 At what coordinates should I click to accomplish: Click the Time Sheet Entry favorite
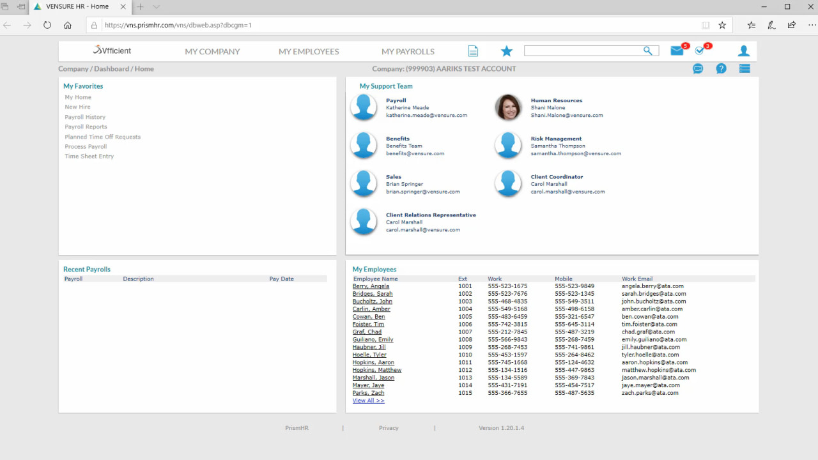click(x=89, y=157)
